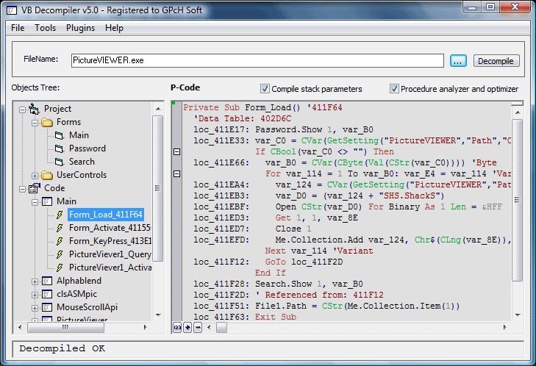Toggle Compile stack parameters checkbox
This screenshot has height=366, width=536.
[265, 89]
